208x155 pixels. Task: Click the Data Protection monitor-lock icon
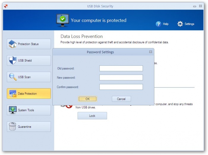tap(13, 93)
